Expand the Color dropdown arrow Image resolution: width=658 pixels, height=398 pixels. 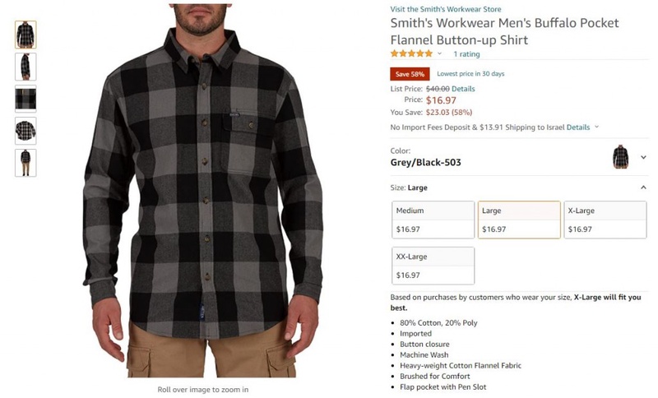click(x=643, y=157)
